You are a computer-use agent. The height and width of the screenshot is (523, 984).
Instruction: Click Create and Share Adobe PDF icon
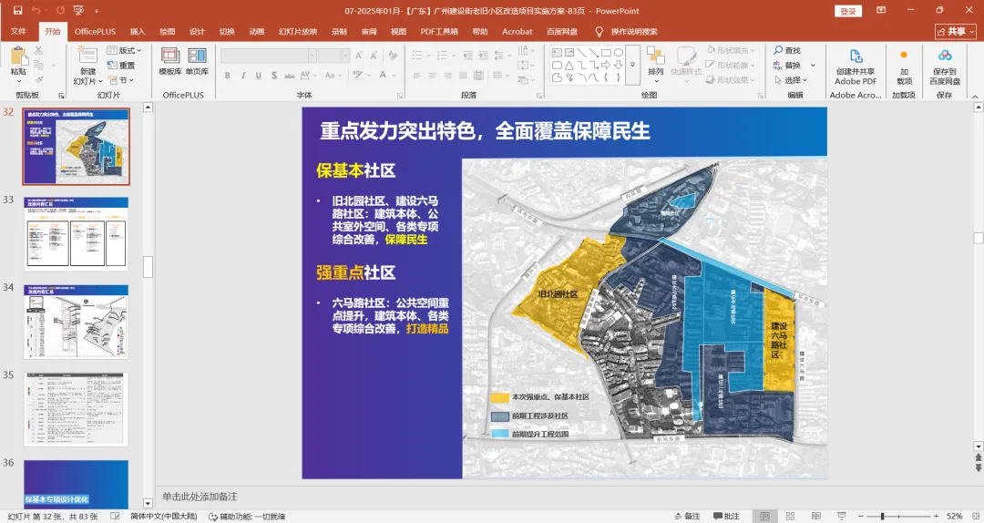[x=856, y=56]
